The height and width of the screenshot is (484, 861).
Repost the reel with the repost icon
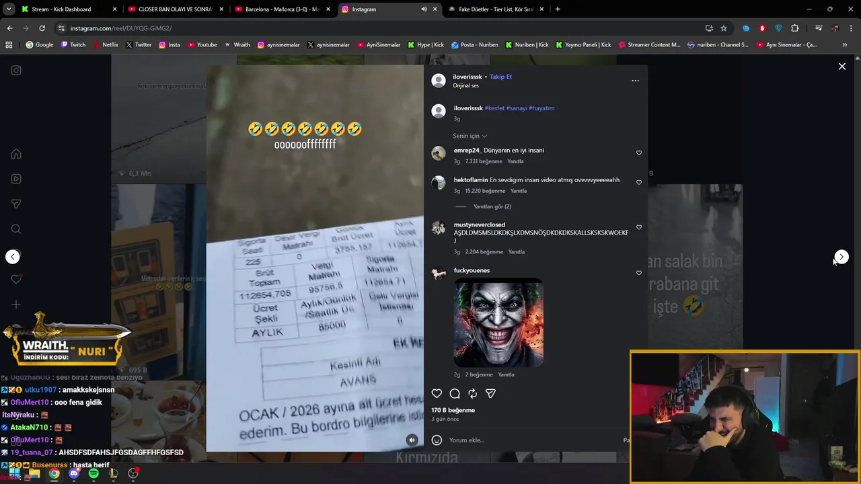point(472,394)
